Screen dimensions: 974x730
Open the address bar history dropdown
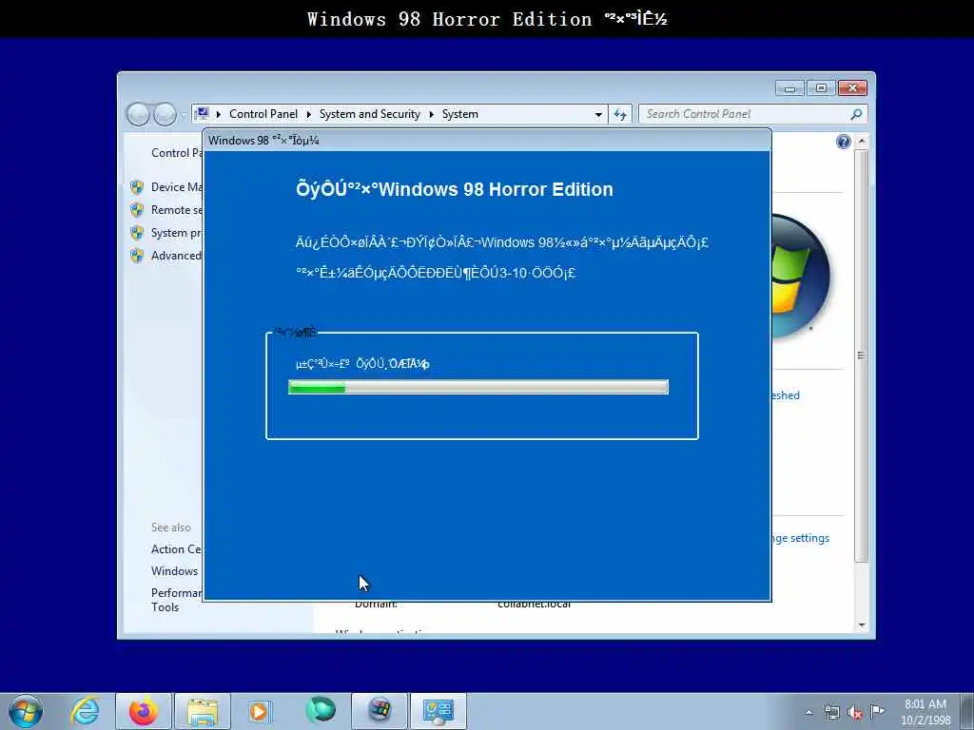click(x=598, y=114)
